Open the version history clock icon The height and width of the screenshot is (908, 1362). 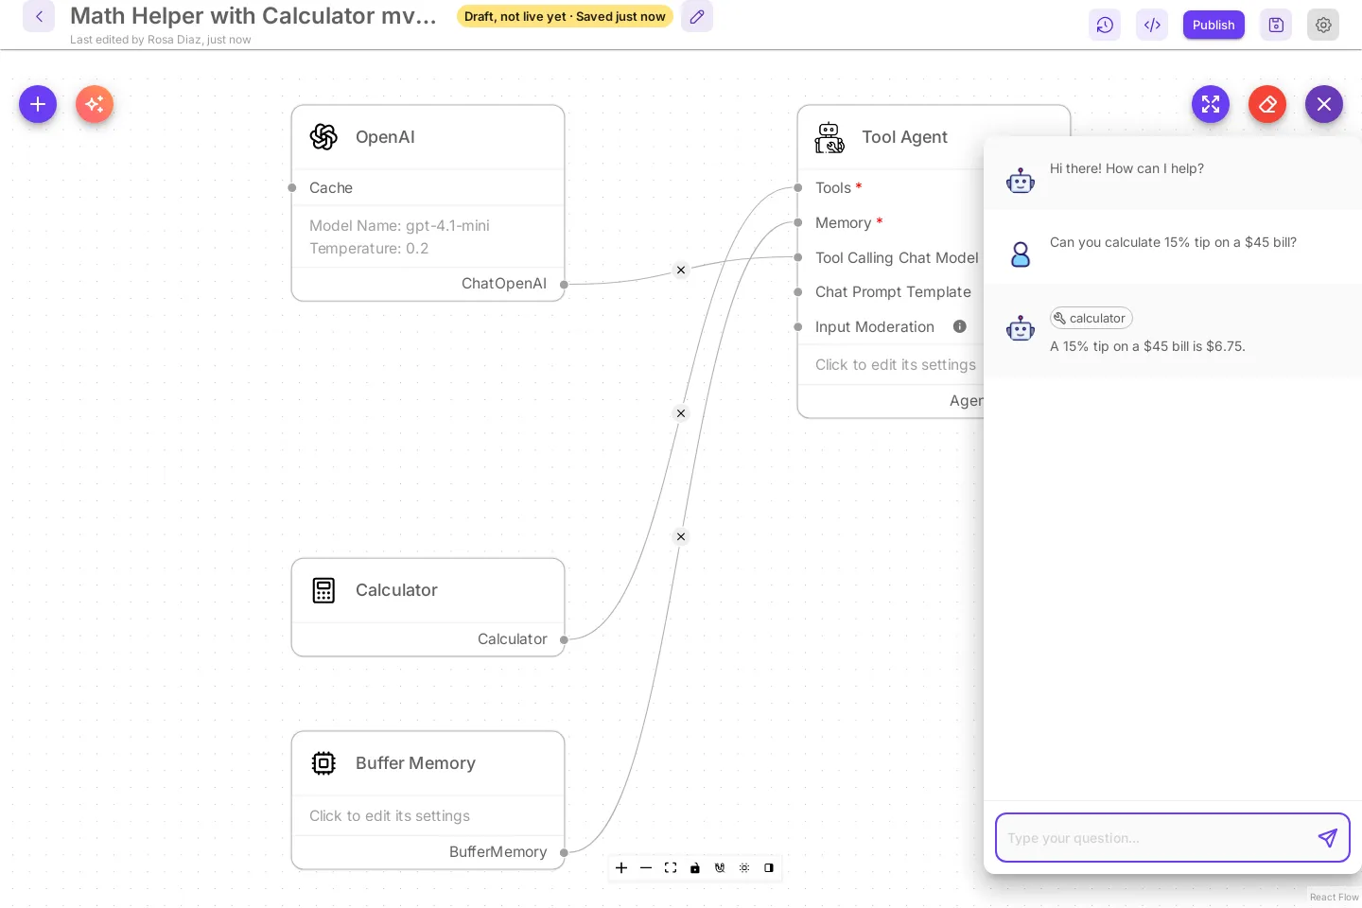(1105, 26)
